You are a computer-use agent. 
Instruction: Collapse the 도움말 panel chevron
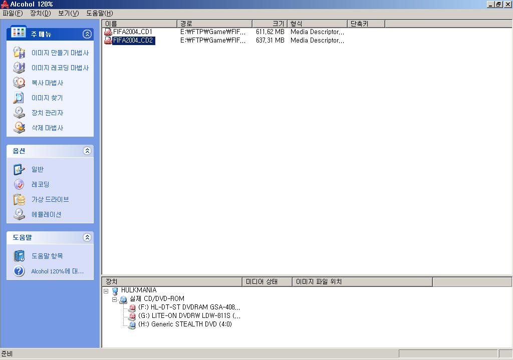tap(87, 237)
